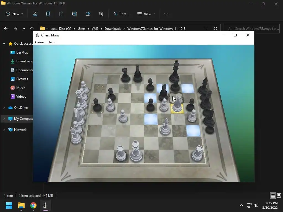Select Downloads in the address breadcrumb

click(113, 28)
